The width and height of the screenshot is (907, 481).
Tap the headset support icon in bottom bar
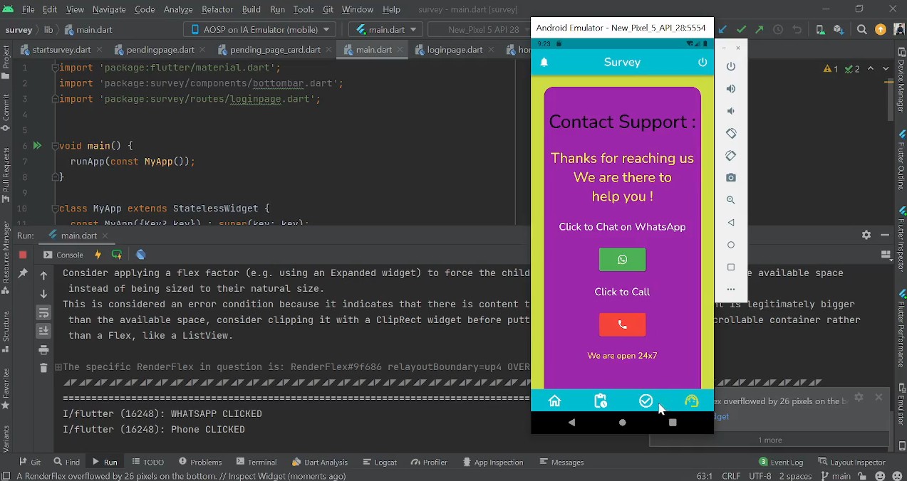coord(691,401)
